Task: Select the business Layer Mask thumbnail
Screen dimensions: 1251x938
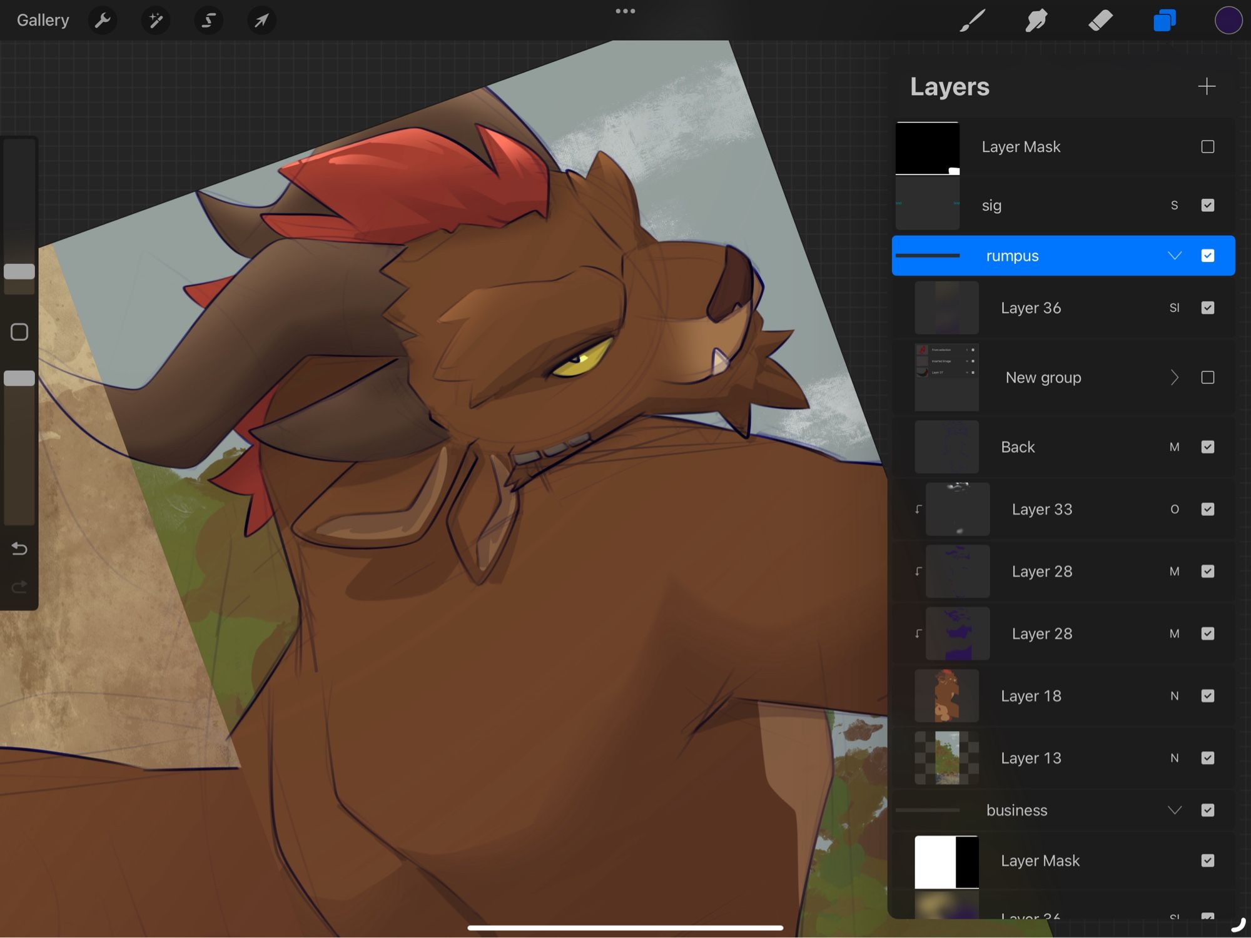Action: click(946, 862)
